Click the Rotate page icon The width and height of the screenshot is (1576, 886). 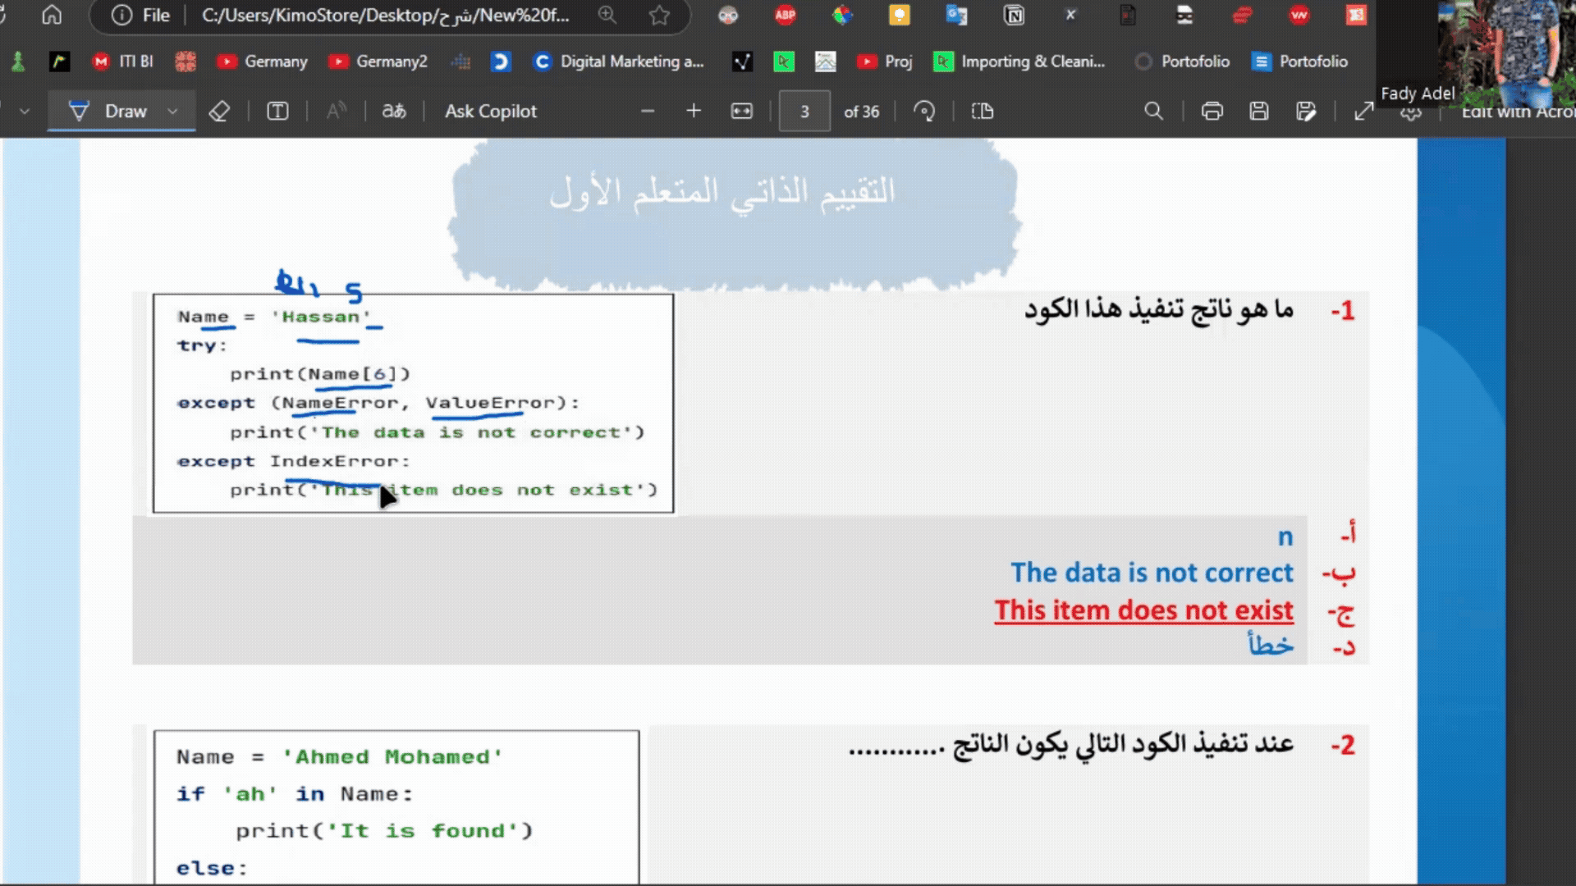(x=924, y=112)
